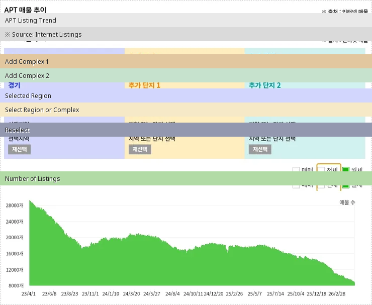Click the 매물 수 chart legend label
Viewport: 372px width, 305px height.
347,202
